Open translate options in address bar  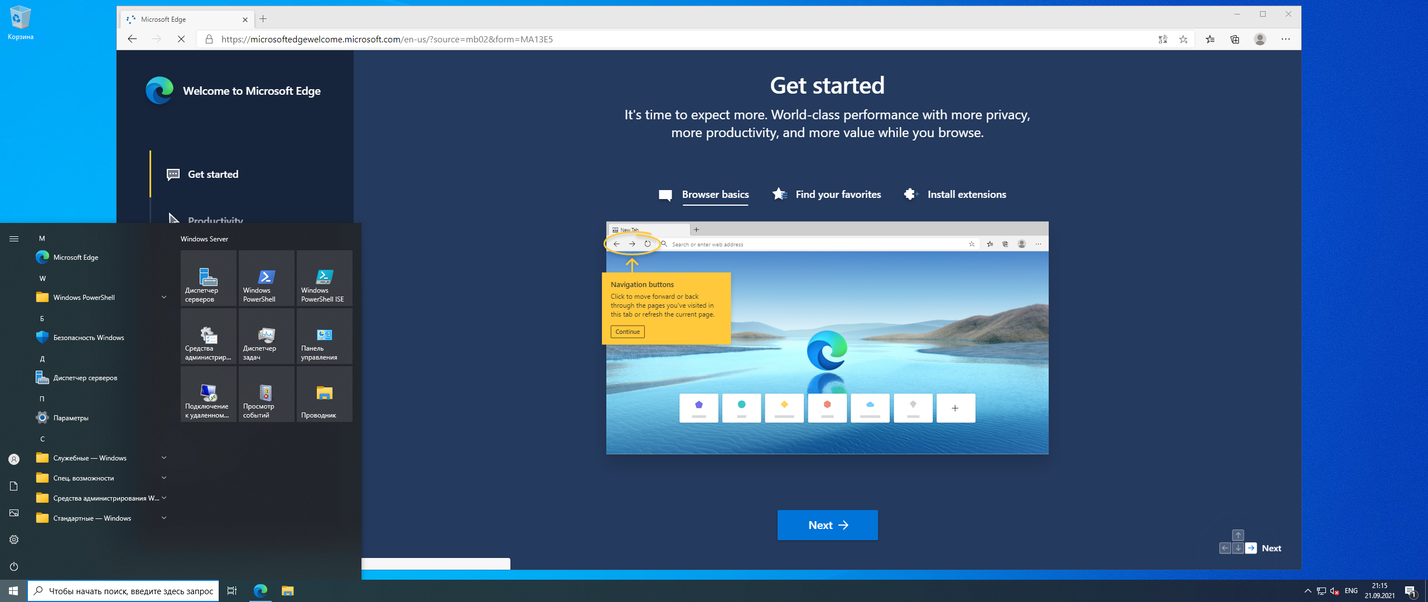1162,39
